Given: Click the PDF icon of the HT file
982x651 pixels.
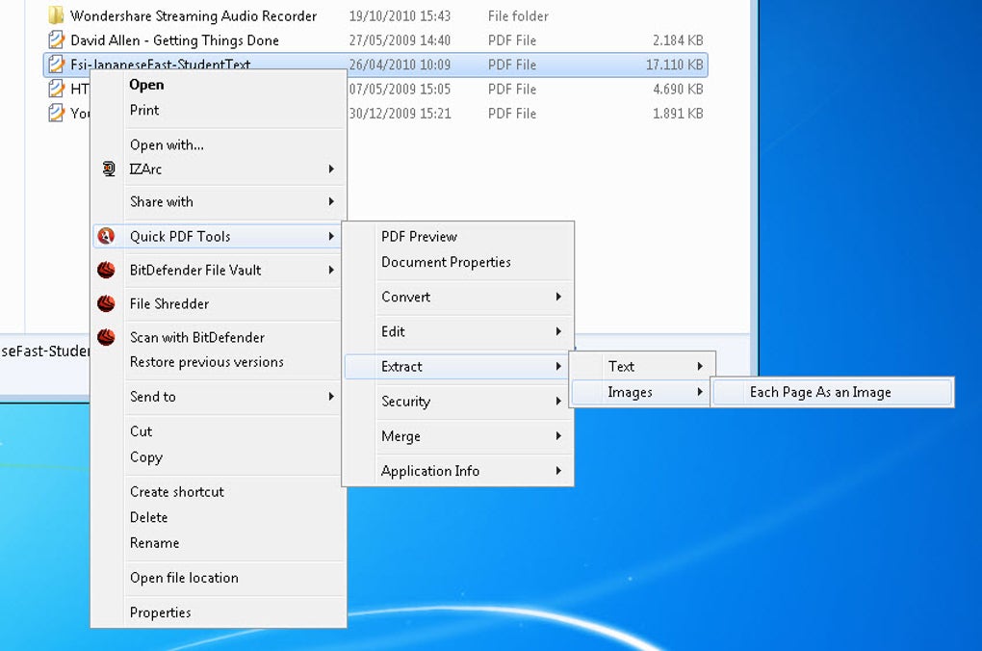Looking at the screenshot, I should [56, 89].
